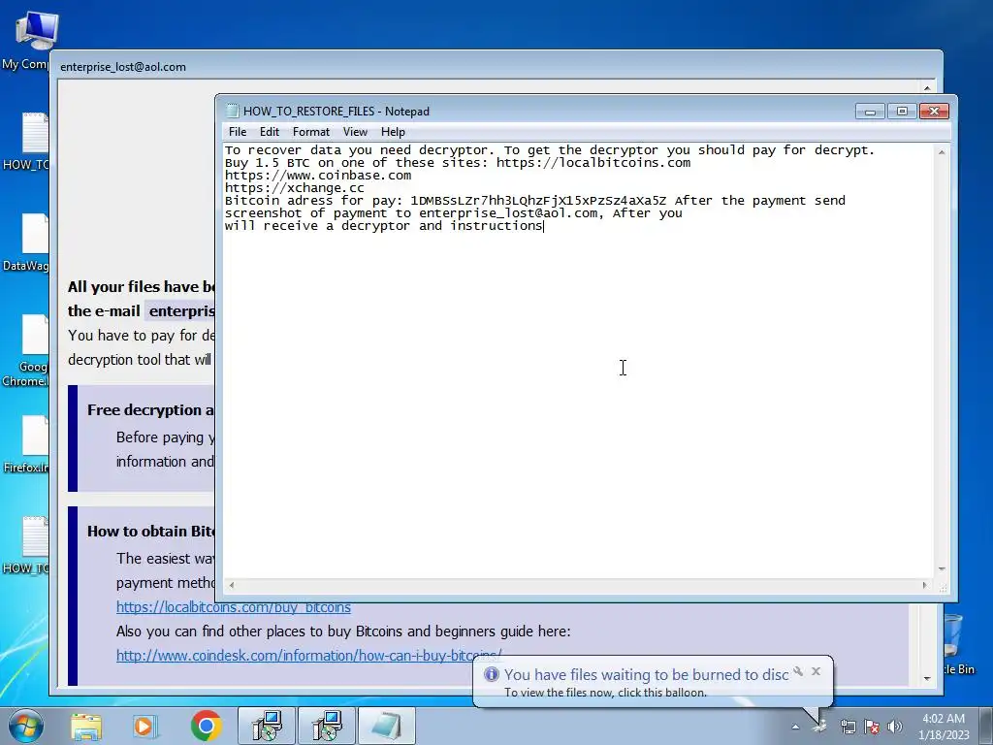This screenshot has width=993, height=745.
Task: Click the Notepad document icon in title bar
Action: 233,111
